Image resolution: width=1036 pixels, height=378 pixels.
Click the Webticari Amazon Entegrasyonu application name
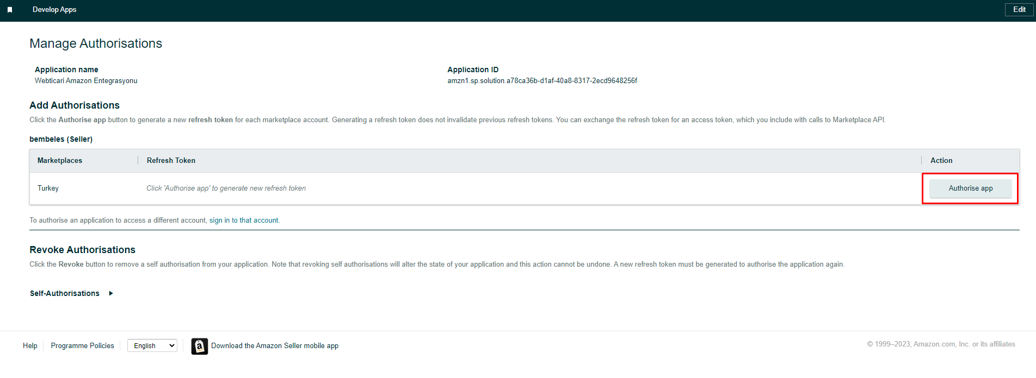86,81
